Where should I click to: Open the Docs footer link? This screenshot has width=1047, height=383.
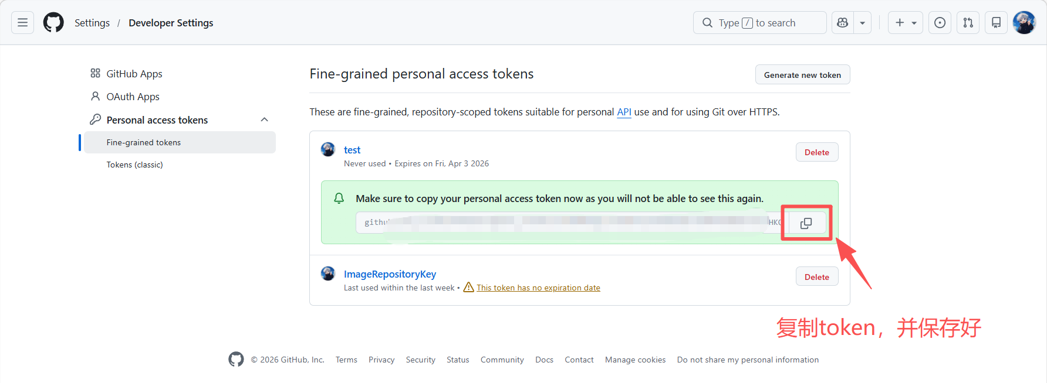(544, 360)
